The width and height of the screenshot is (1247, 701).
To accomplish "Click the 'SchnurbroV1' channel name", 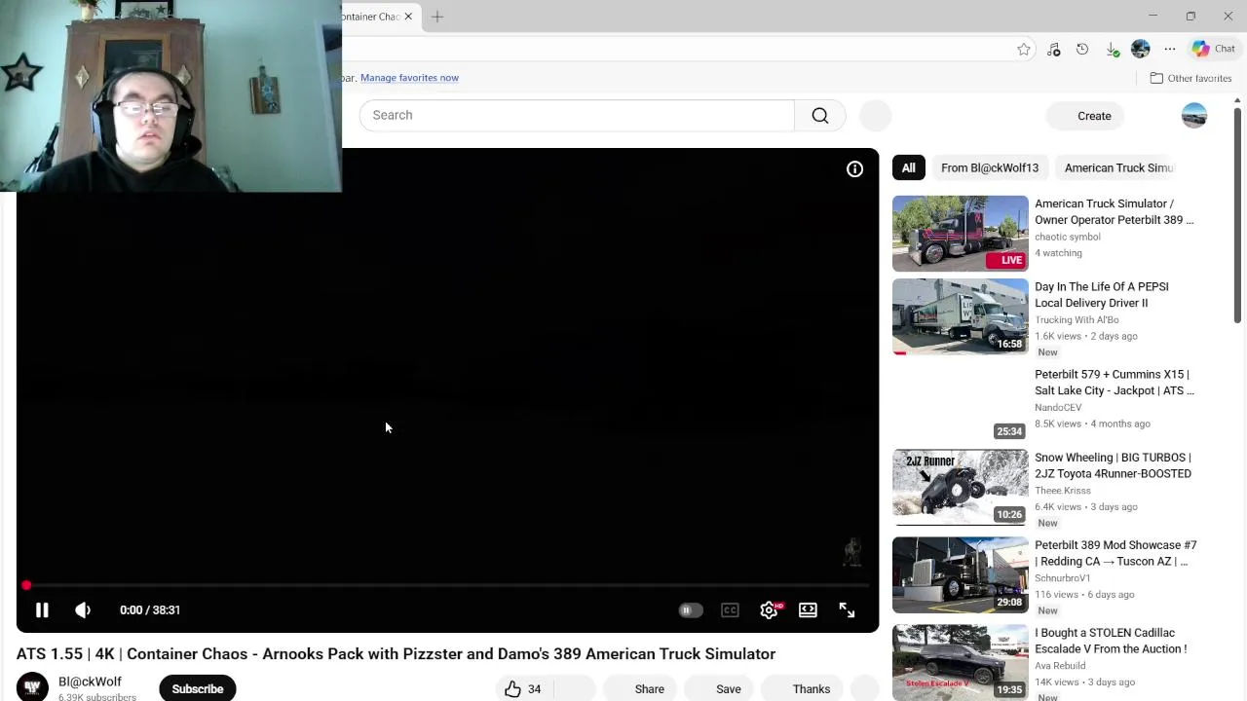I will click(1062, 577).
